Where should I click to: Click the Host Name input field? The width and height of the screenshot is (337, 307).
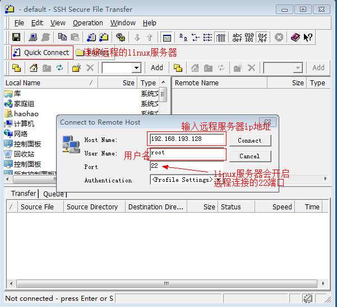click(x=187, y=139)
